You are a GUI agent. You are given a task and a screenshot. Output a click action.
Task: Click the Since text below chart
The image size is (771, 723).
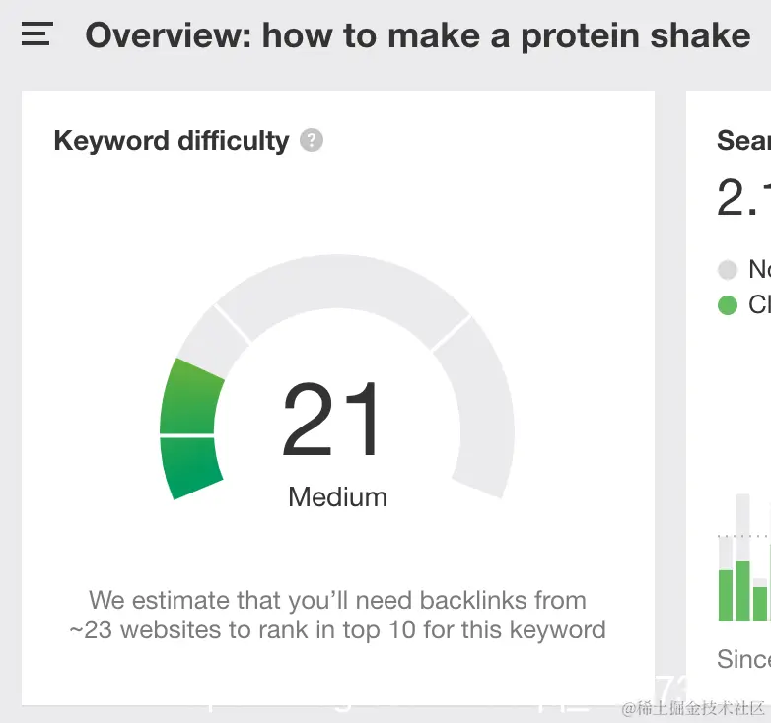coord(743,659)
